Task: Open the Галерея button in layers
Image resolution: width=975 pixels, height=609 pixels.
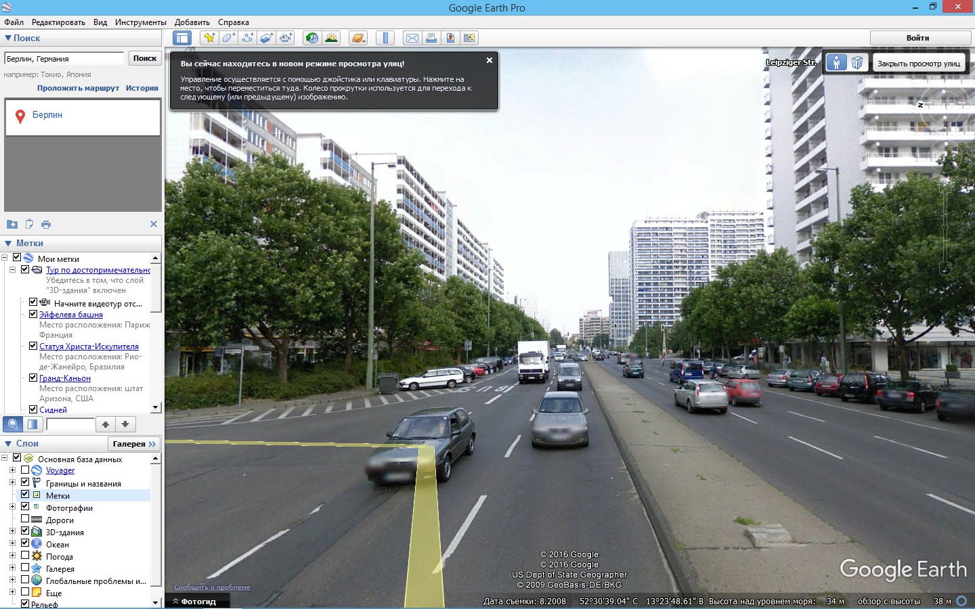Action: pos(134,444)
